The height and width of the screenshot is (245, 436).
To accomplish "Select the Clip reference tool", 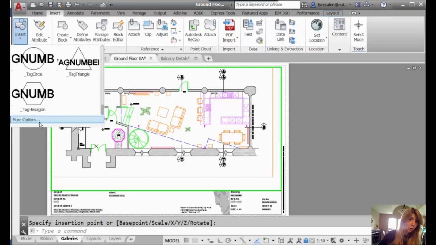I will (148, 29).
